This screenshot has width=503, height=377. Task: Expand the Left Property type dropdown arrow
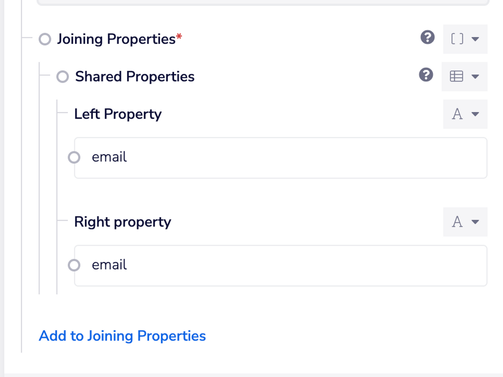[x=475, y=114]
